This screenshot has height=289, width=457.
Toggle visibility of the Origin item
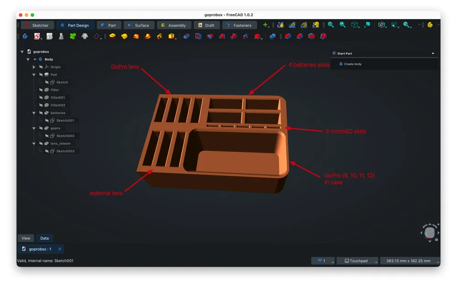coord(41,67)
